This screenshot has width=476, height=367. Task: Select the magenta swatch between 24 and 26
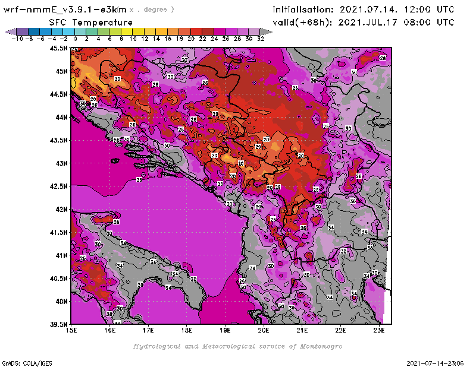(x=220, y=31)
